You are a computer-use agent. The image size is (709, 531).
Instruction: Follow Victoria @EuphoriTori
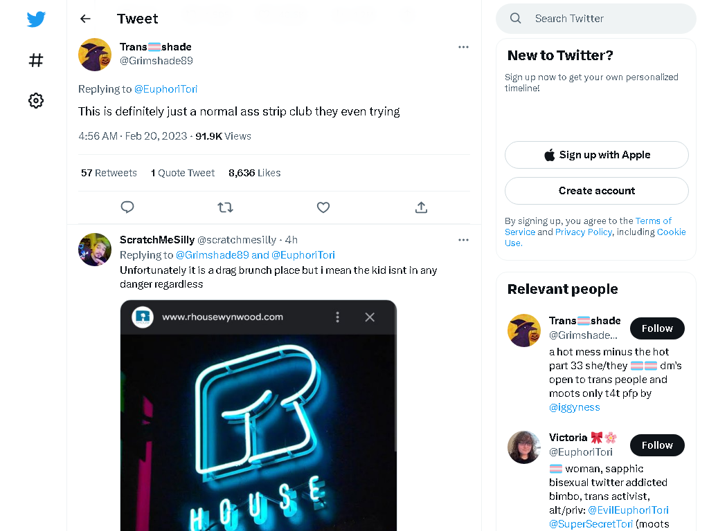coord(657,445)
